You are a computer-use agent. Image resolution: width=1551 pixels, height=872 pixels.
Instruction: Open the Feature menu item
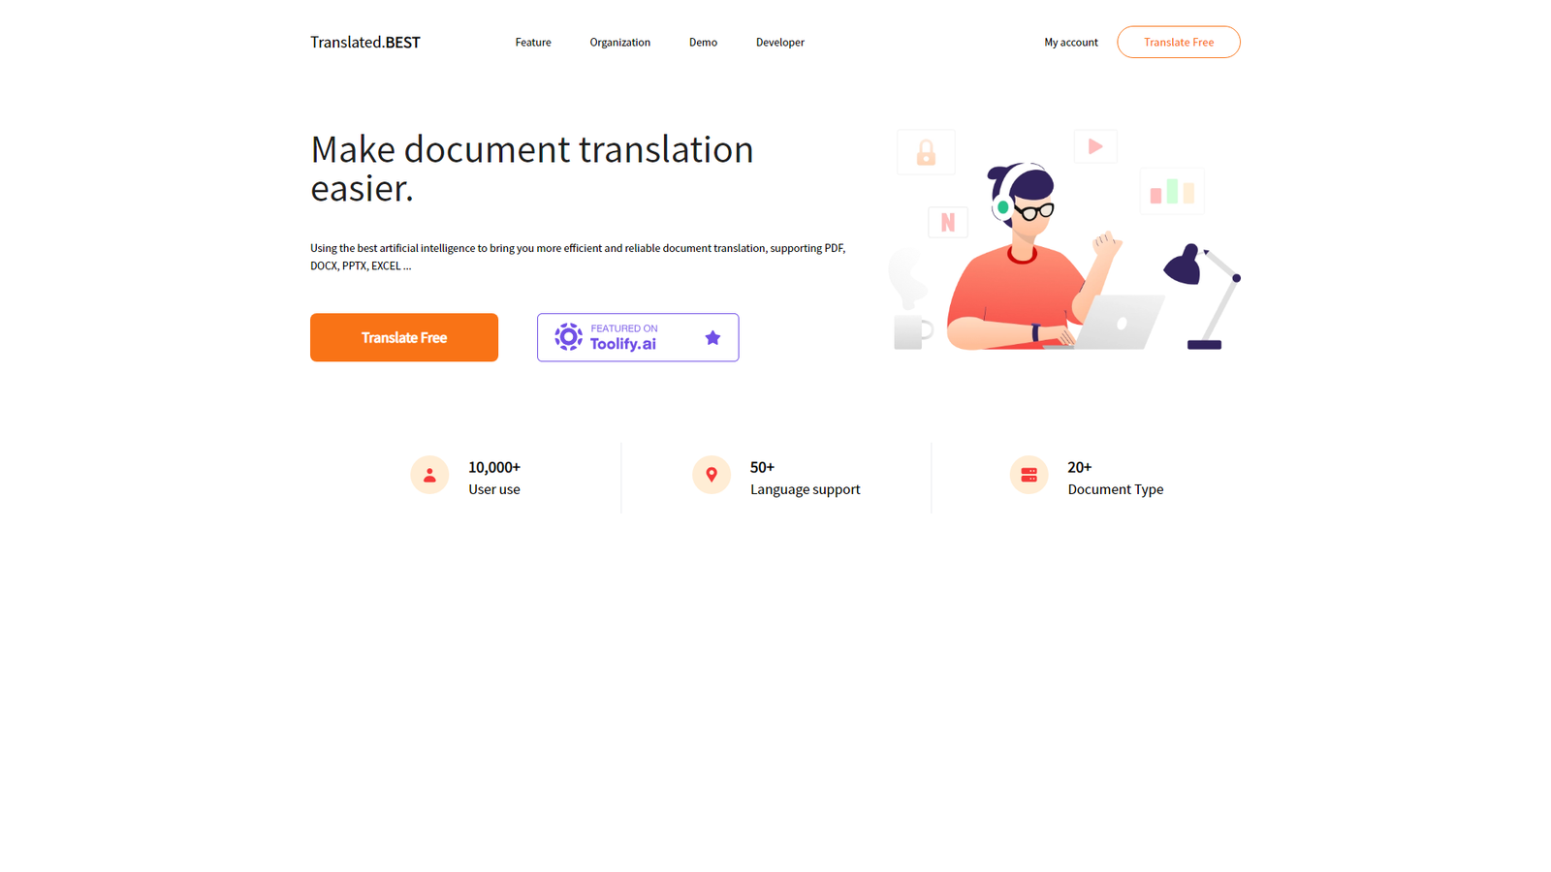(x=533, y=42)
